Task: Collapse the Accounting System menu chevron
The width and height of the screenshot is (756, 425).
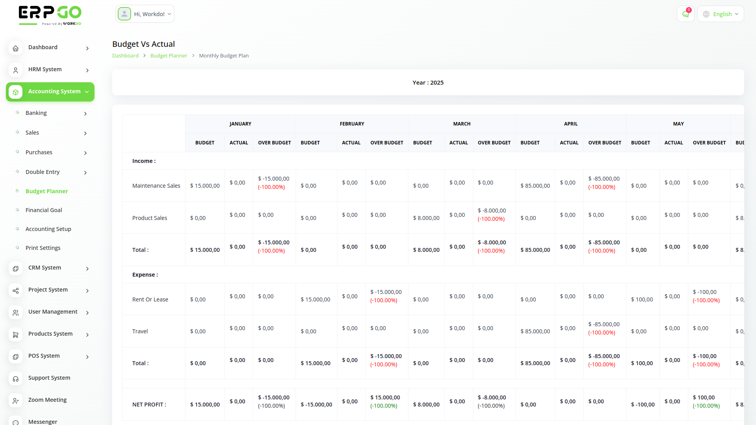Action: (x=87, y=92)
